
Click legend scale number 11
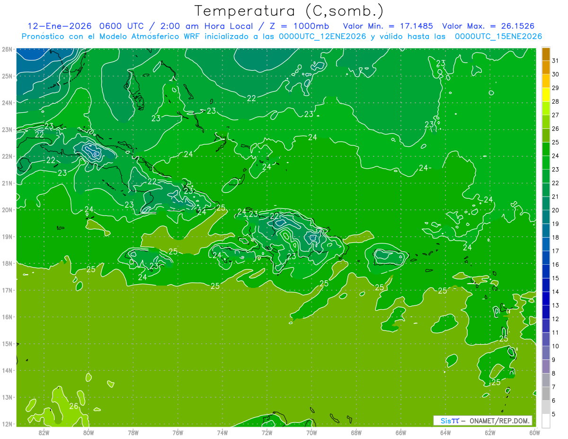[556, 332]
